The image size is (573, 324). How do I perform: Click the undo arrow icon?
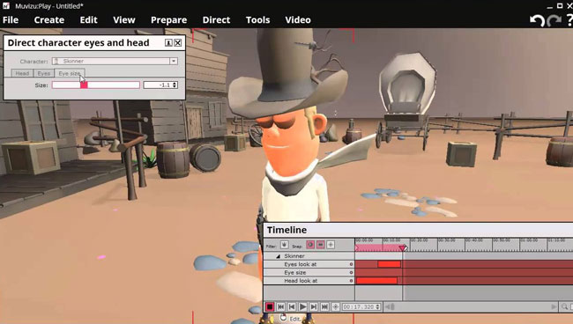(537, 20)
